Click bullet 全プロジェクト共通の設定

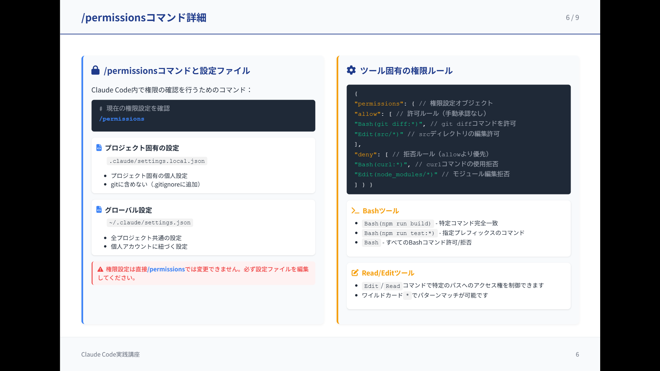(146, 238)
